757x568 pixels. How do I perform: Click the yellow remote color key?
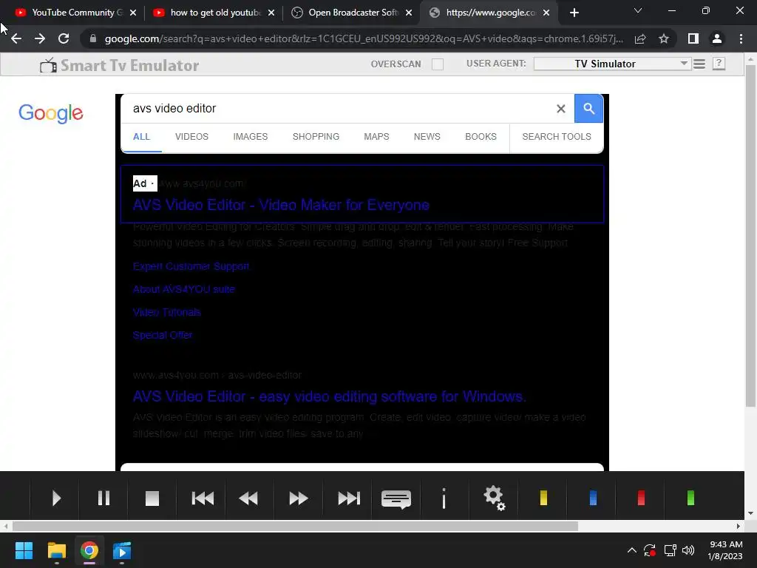(x=543, y=498)
